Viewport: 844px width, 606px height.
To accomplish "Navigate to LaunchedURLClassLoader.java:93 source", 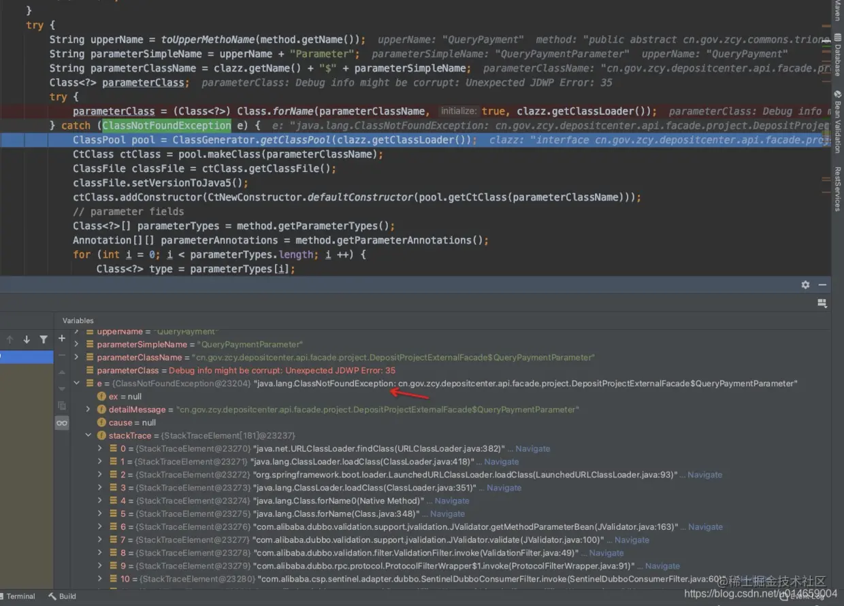I will tap(705, 475).
